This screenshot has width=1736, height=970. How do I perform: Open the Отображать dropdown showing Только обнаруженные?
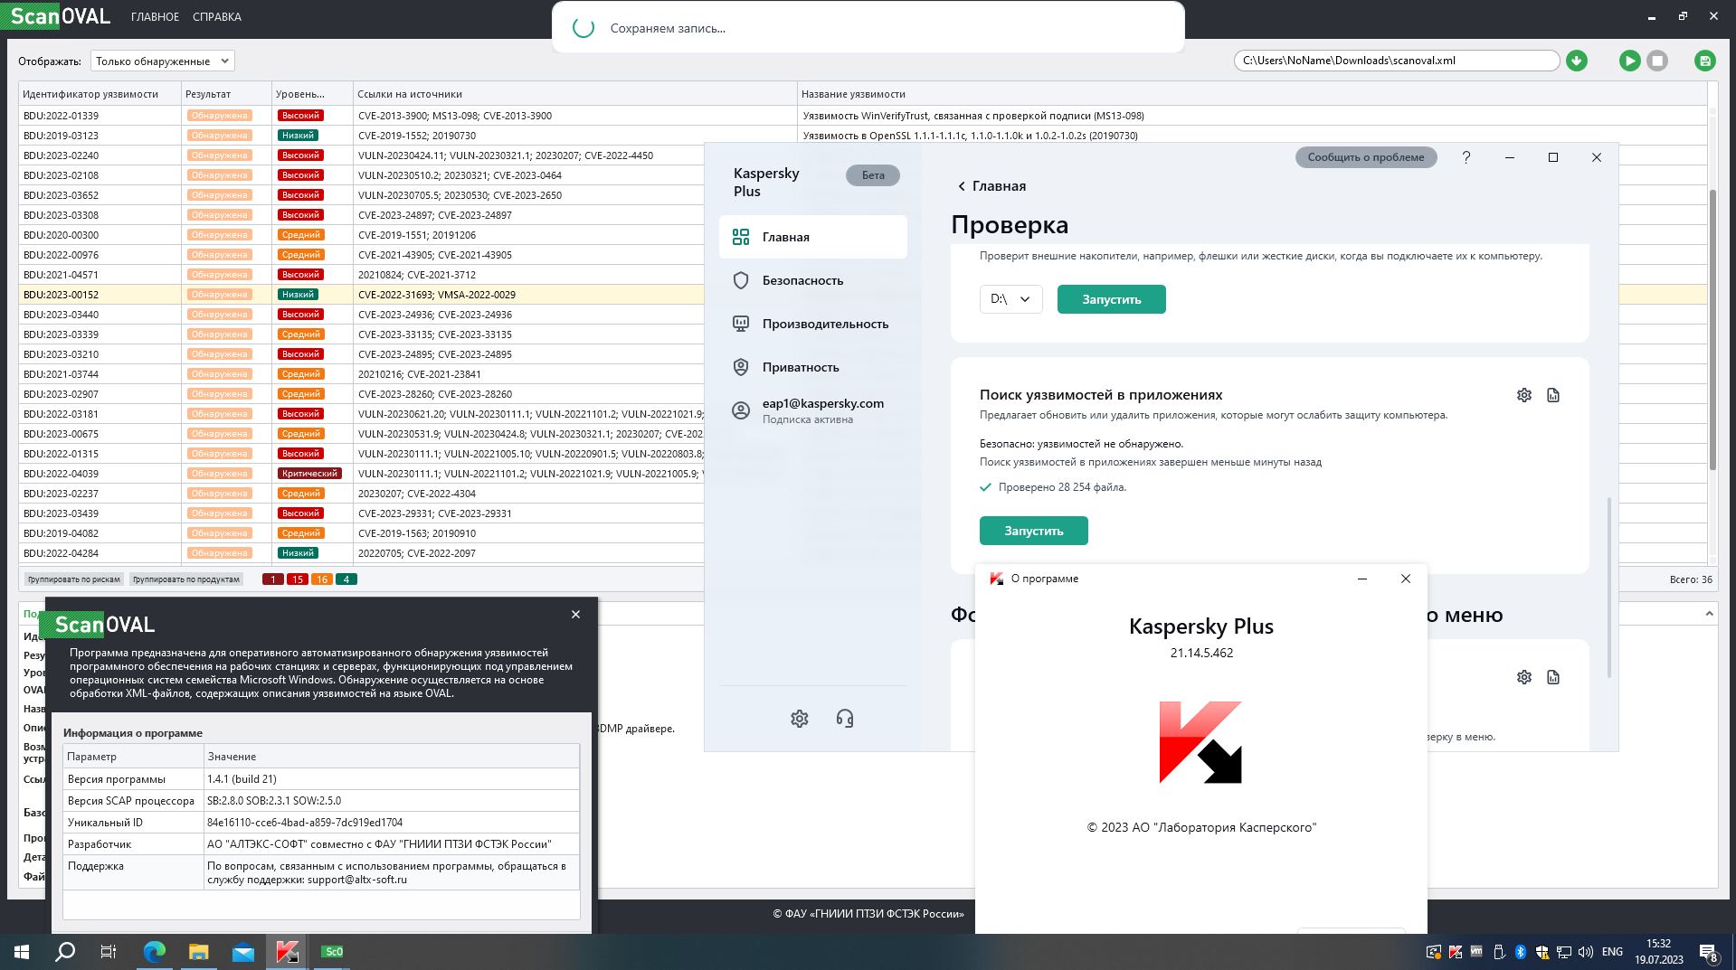(x=162, y=61)
